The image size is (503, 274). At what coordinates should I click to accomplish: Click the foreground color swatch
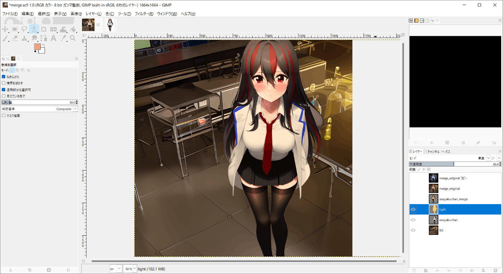tap(37, 47)
